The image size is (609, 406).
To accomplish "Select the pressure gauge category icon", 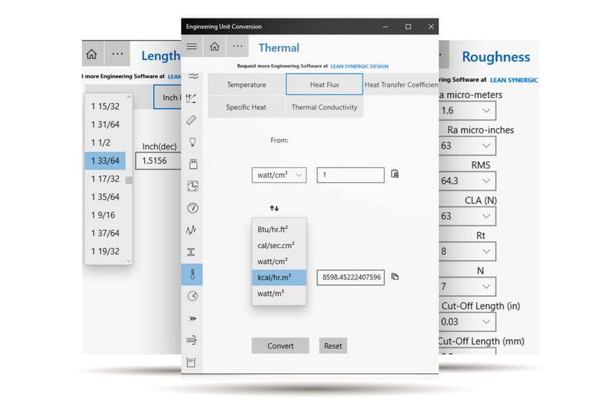I will [193, 208].
